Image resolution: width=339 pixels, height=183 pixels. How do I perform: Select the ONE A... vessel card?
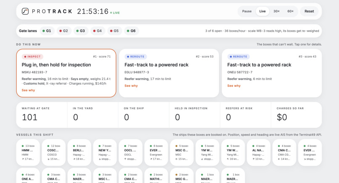pyautogui.click(x=28, y=176)
